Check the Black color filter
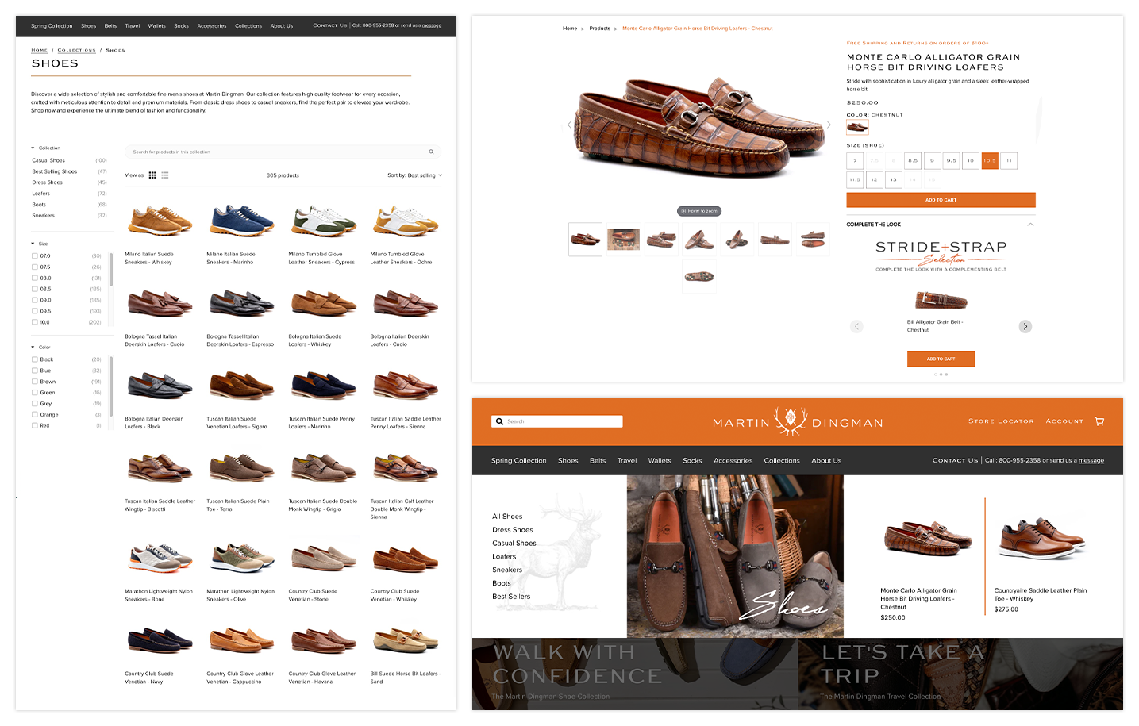1139x726 pixels. (x=34, y=359)
